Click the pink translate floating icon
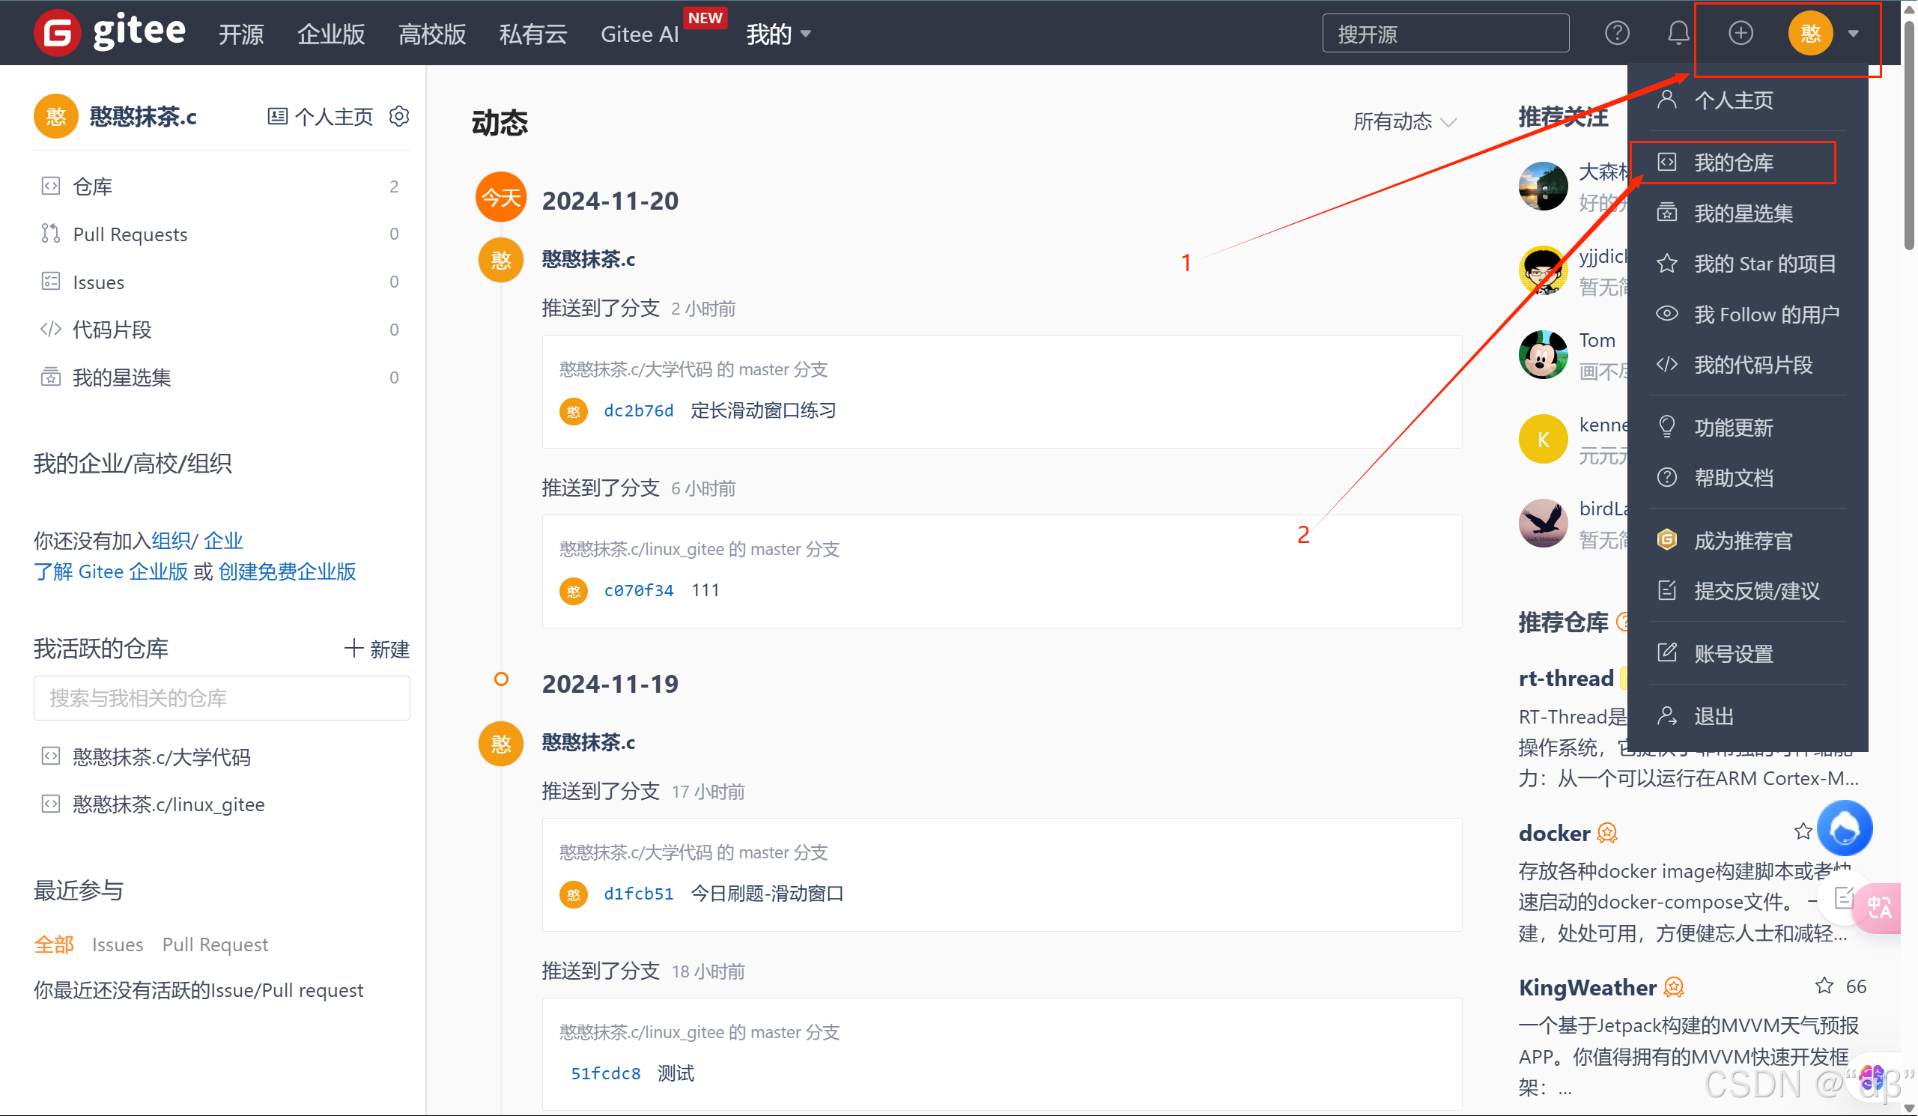1918x1116 pixels. click(1878, 908)
